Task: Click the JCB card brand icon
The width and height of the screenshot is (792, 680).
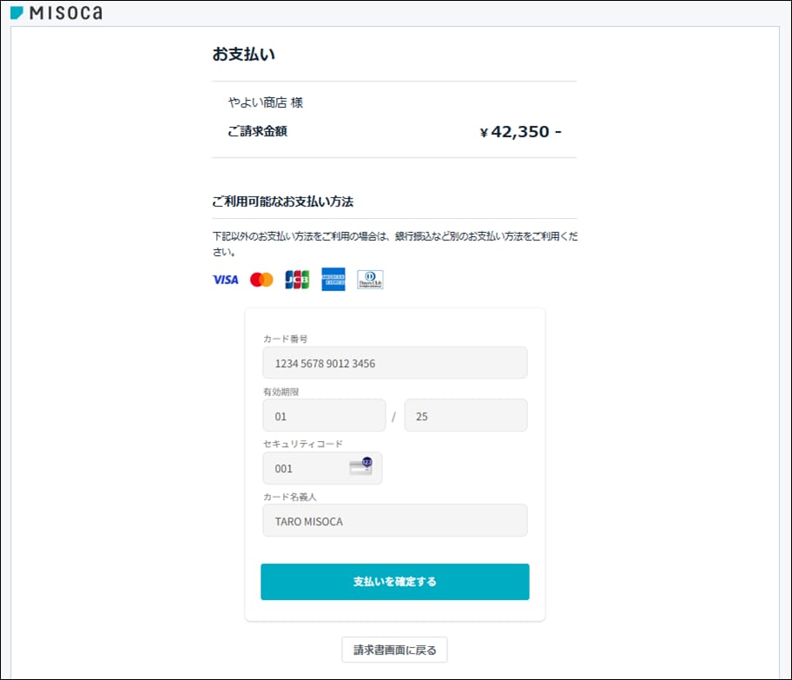Action: [x=297, y=280]
